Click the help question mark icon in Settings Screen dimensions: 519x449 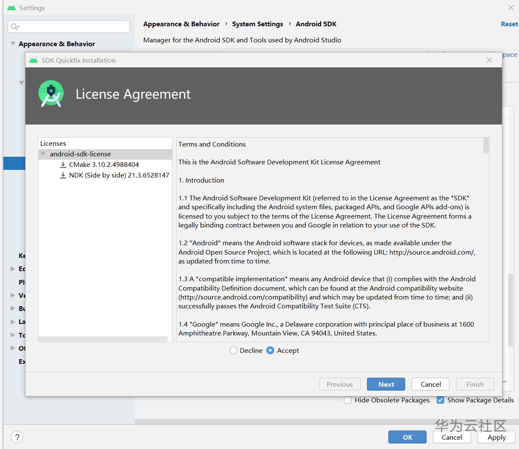(17, 437)
